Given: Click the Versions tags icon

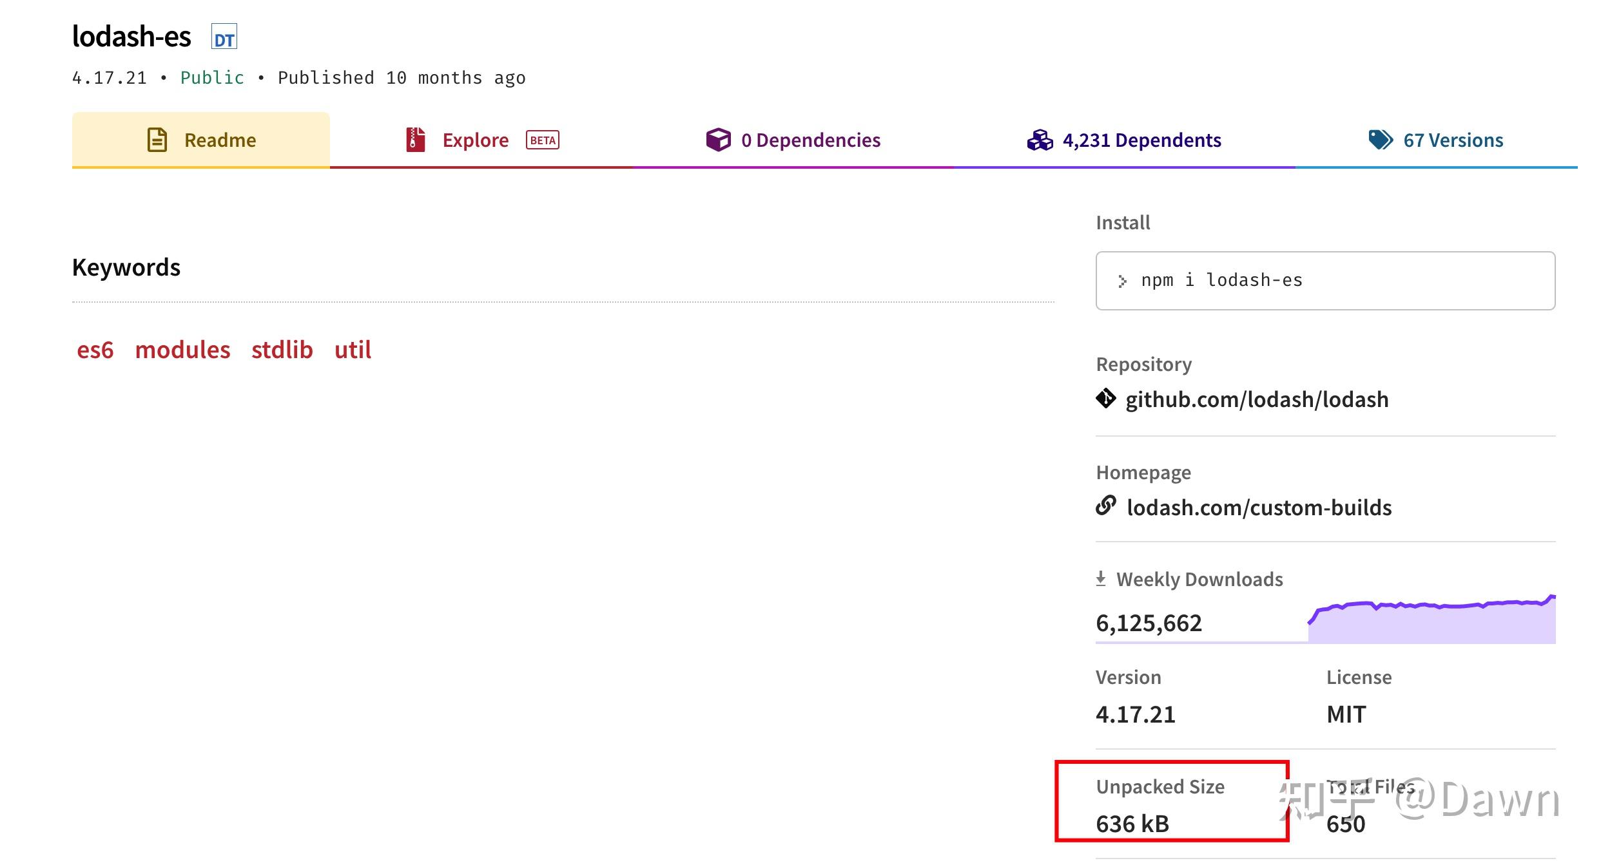Looking at the screenshot, I should 1380,140.
